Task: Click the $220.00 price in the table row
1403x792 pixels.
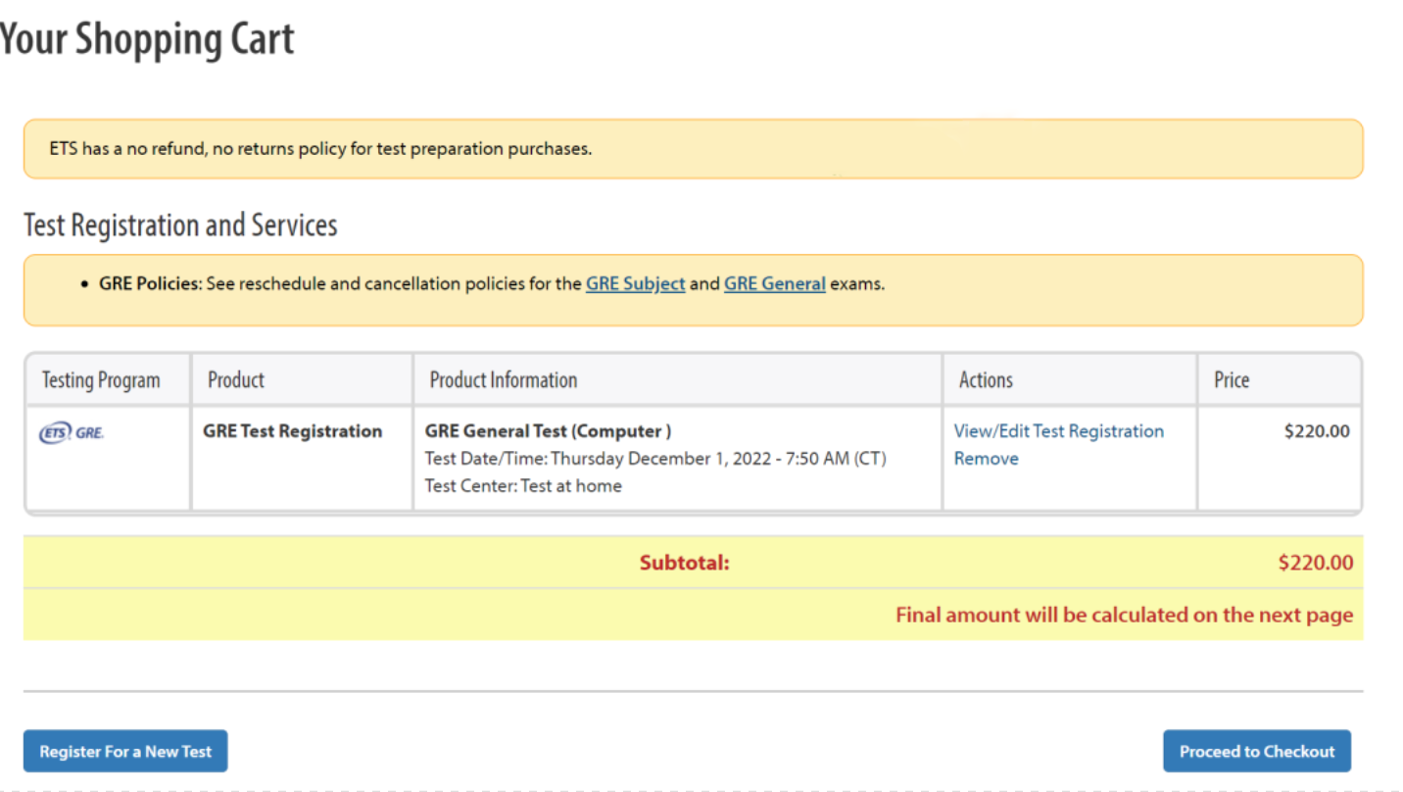Action: 1317,431
